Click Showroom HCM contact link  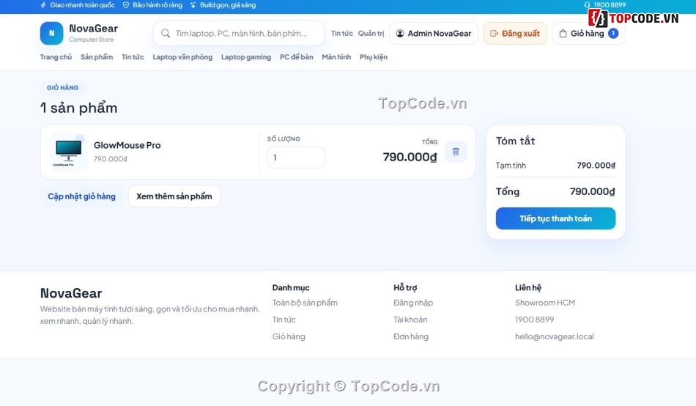pyautogui.click(x=545, y=303)
